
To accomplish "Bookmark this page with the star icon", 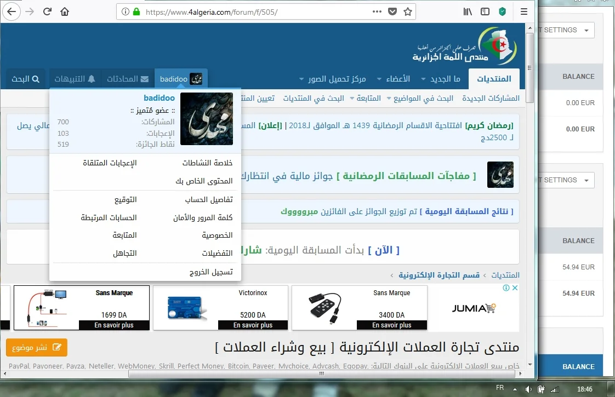I will pyautogui.click(x=407, y=11).
